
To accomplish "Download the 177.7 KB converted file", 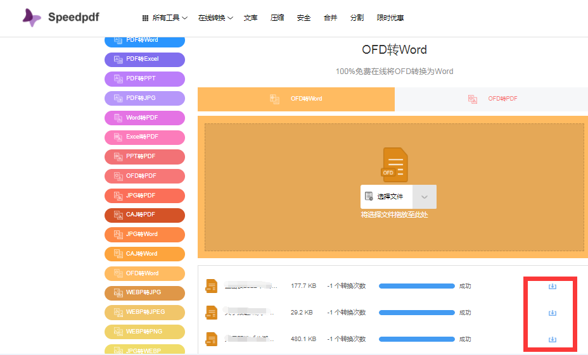I will tap(553, 287).
